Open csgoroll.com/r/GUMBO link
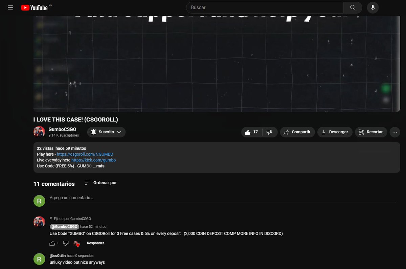Screen dimensions: 406x269 (85, 154)
